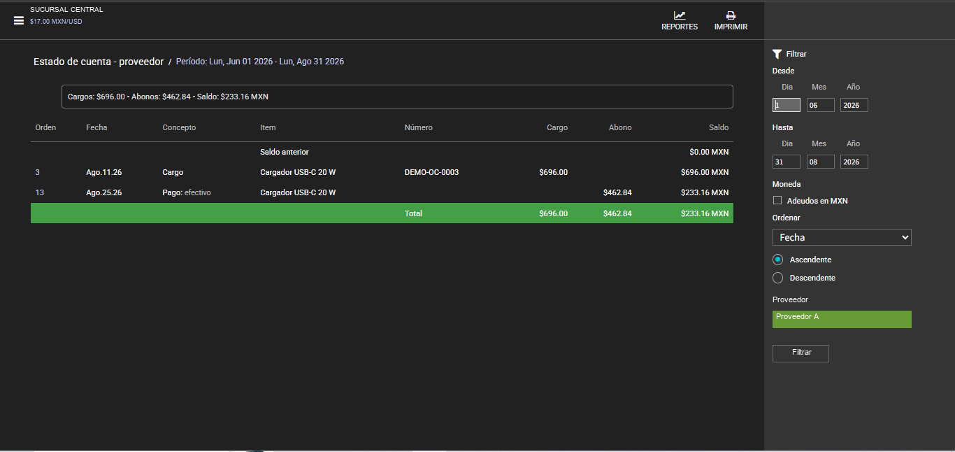Click the Hasta Dia field
Viewport: 955px width, 452px height.
(787, 162)
